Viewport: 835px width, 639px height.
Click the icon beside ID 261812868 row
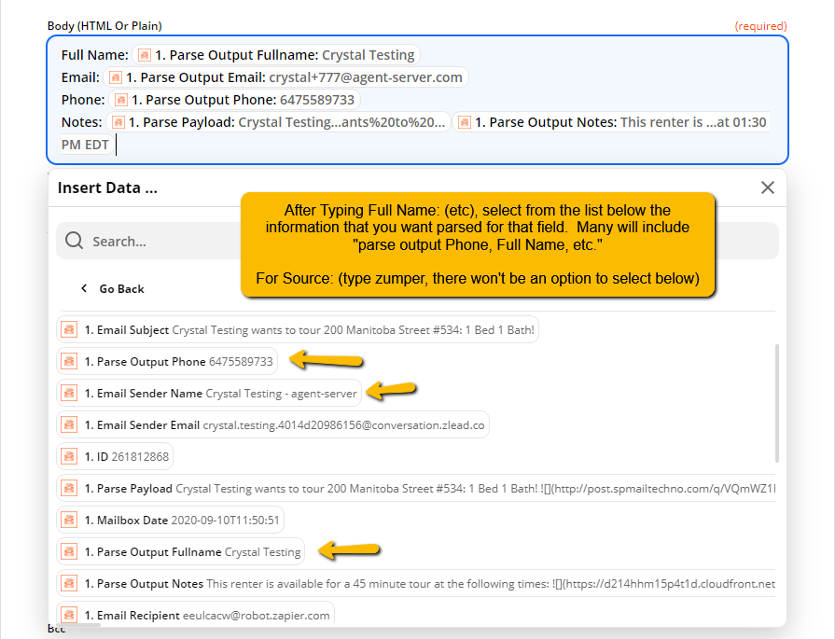(69, 456)
